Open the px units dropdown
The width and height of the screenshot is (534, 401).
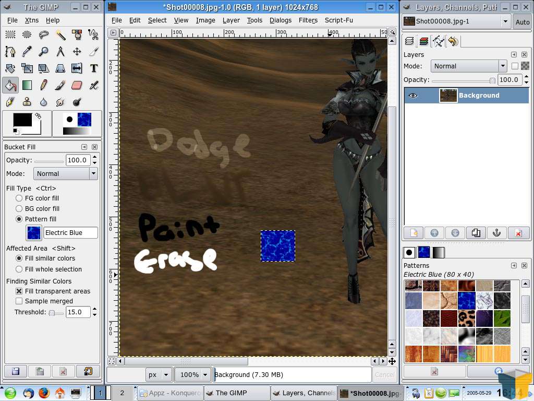coord(159,375)
